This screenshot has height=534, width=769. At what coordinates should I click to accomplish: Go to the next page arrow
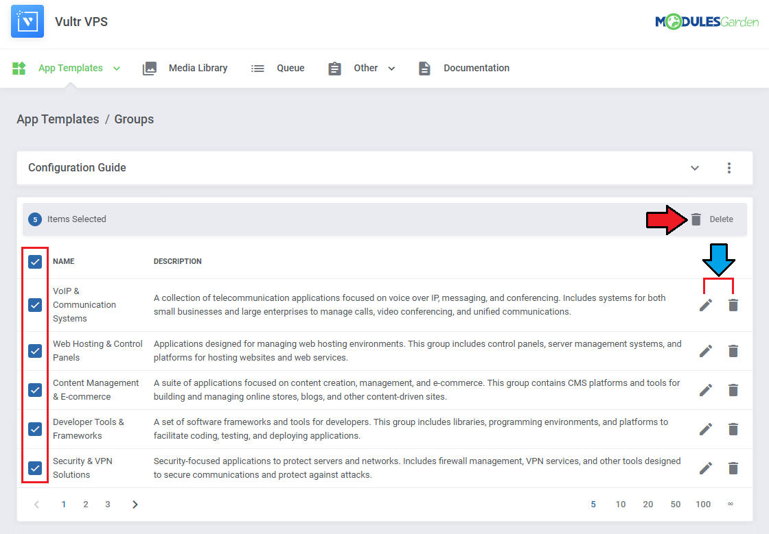135,505
